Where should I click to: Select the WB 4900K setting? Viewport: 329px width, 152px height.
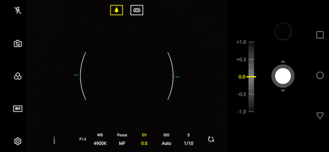(x=100, y=139)
